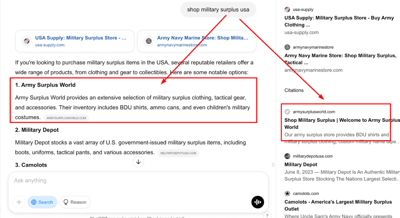Click the usa-supply.com URL text in sidebar

(x=302, y=33)
